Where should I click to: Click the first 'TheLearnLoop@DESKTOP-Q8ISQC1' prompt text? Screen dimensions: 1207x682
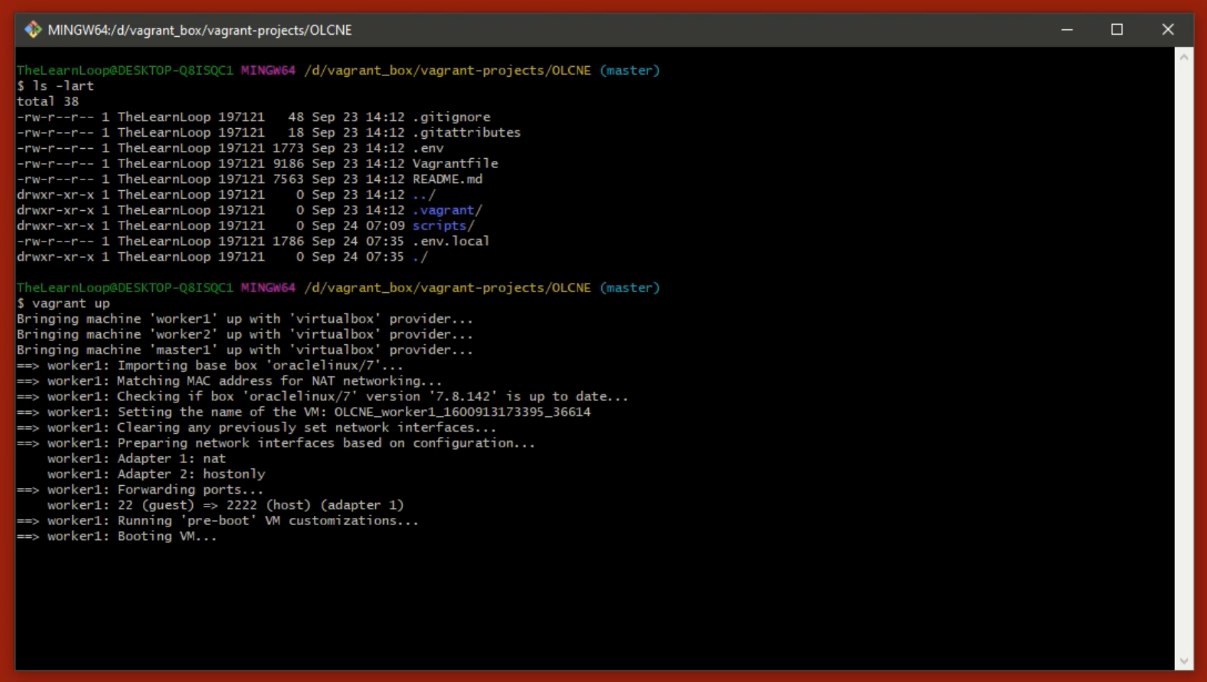(x=125, y=70)
